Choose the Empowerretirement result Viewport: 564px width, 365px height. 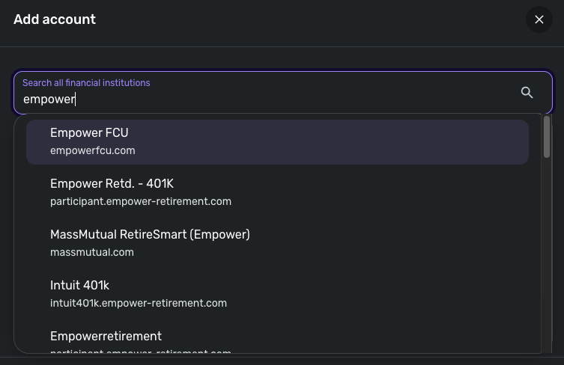point(106,336)
